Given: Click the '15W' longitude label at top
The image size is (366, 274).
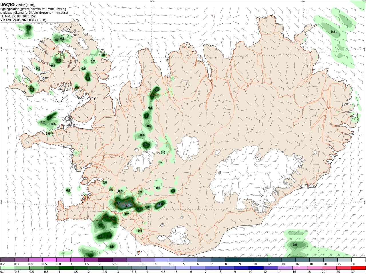Looking at the screenshot, I should click(303, 1).
